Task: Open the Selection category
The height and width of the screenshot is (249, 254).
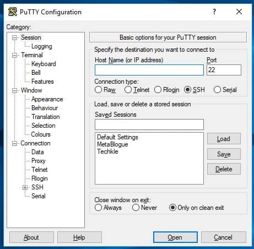Action: pos(44,126)
